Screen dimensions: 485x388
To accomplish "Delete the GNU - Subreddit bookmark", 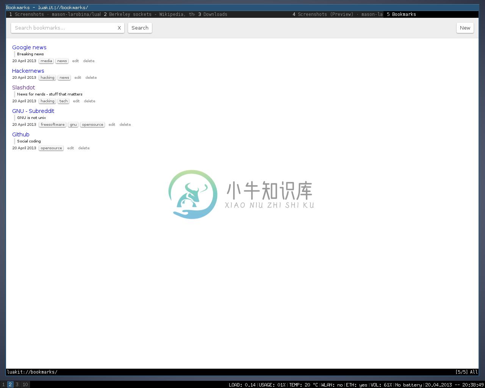I will click(x=125, y=125).
